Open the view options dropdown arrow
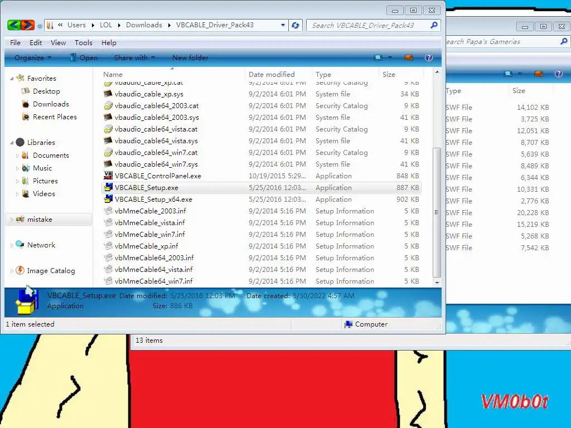Viewport: 571px width, 428px height. pyautogui.click(x=390, y=57)
